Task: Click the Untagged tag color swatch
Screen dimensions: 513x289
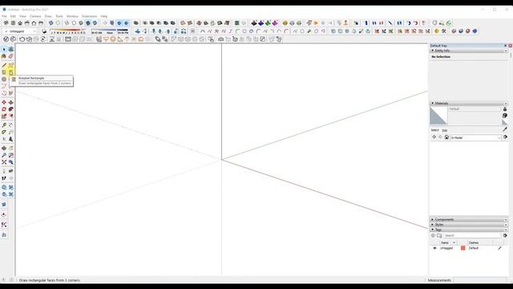Action: [463, 248]
